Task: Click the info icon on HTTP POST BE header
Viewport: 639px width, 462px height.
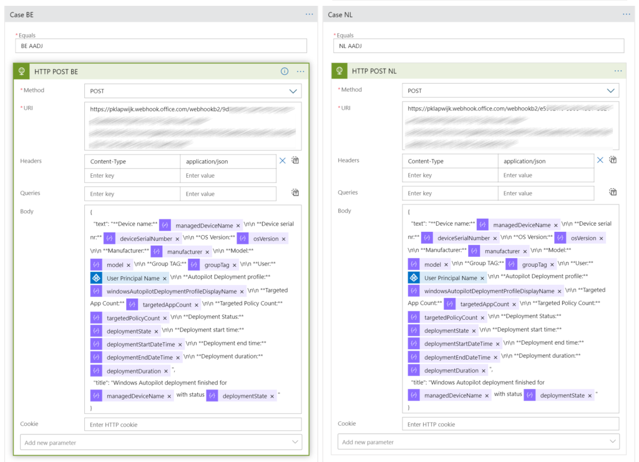Action: [x=285, y=71]
